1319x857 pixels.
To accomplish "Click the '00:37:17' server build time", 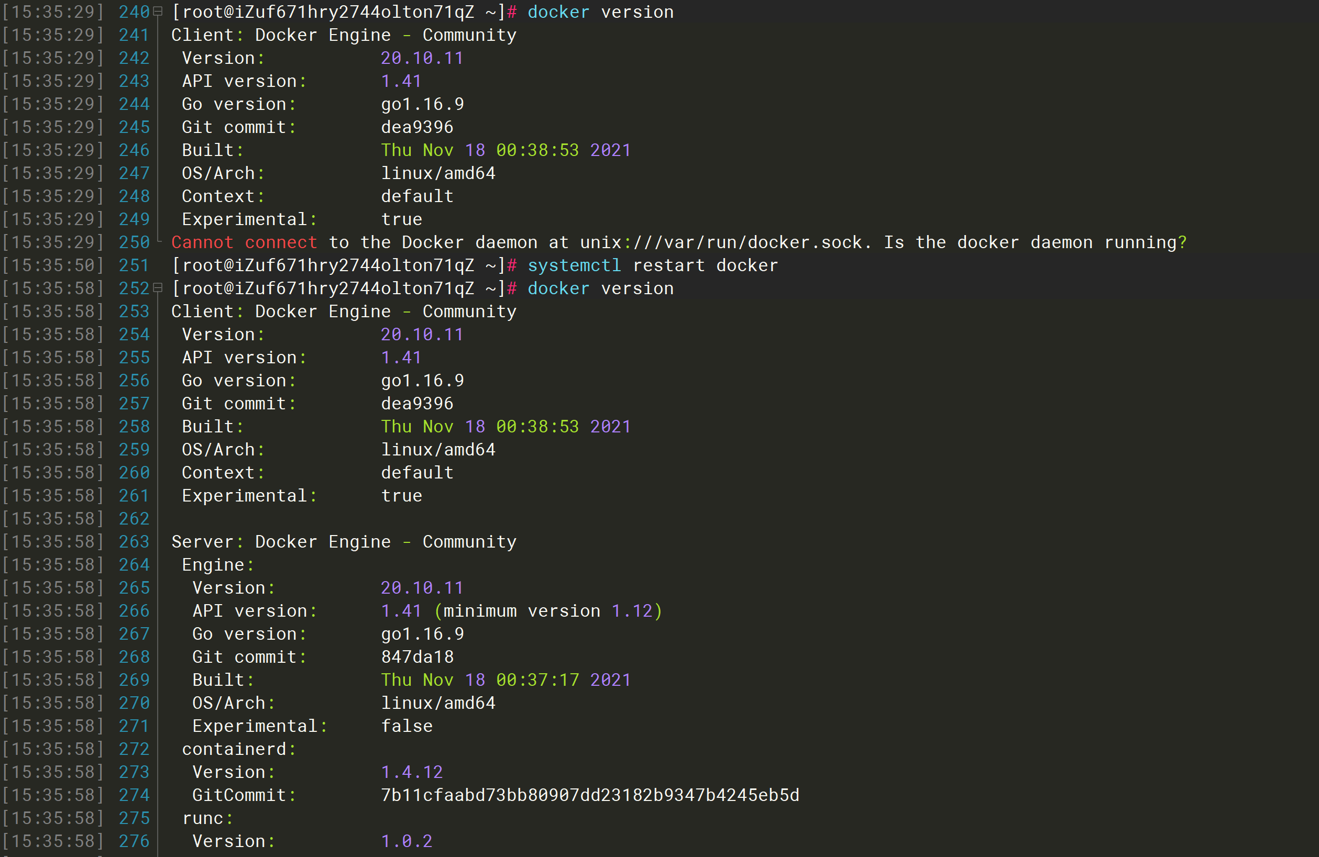I will coord(537,680).
